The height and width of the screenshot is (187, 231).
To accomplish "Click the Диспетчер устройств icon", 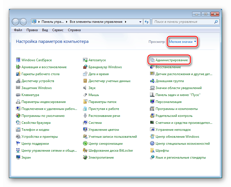I will coord(18,81).
